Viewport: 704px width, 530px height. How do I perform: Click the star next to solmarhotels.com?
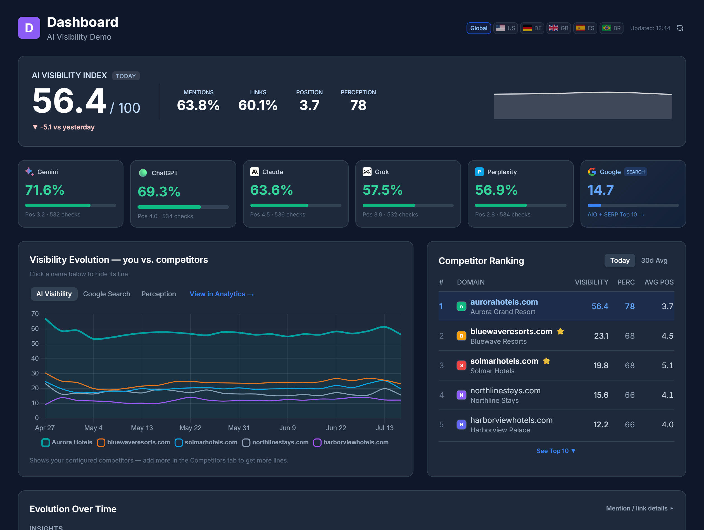(546, 361)
